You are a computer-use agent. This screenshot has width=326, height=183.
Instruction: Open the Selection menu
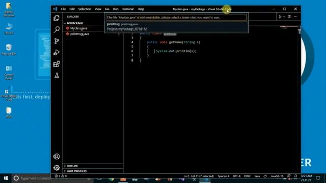85,9
